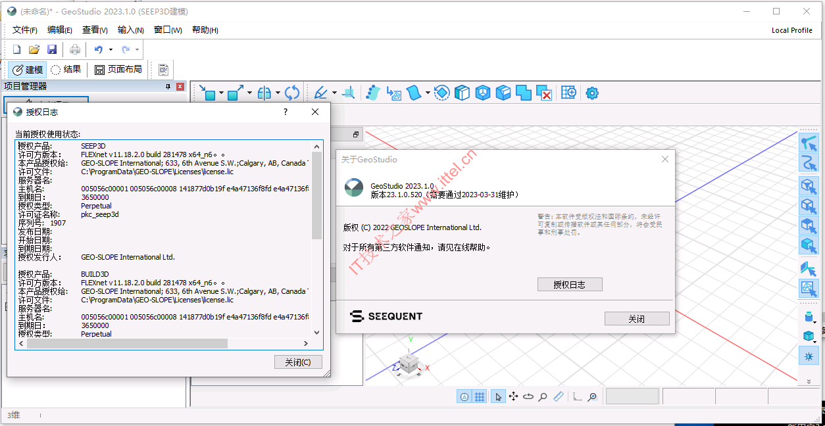Screen dimensions: 825x426
Task: Close the 项目管理器 panel with red X
Action: pyautogui.click(x=180, y=86)
